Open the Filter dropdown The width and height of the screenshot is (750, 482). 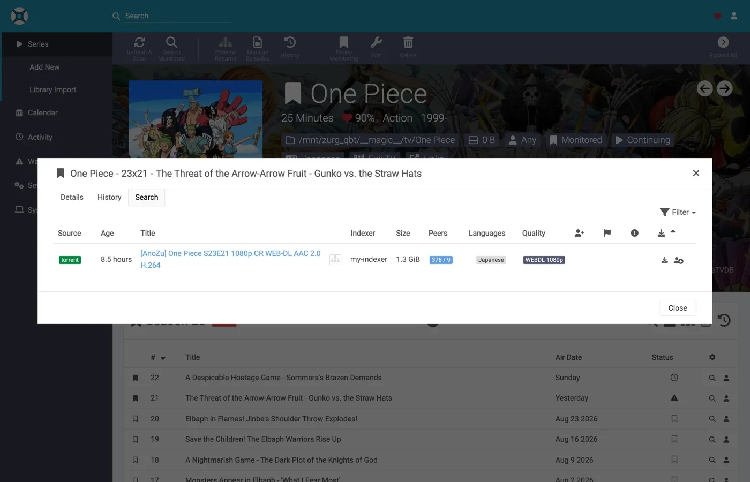(x=678, y=212)
